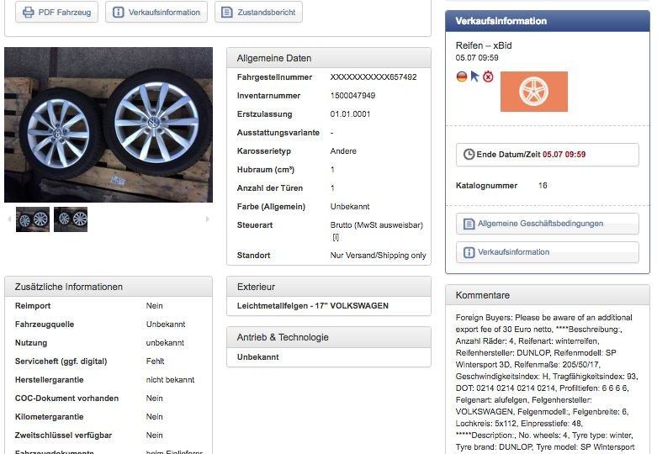The width and height of the screenshot is (657, 454).
Task: Click the Karosserietyp value Andere
Action: point(343,150)
